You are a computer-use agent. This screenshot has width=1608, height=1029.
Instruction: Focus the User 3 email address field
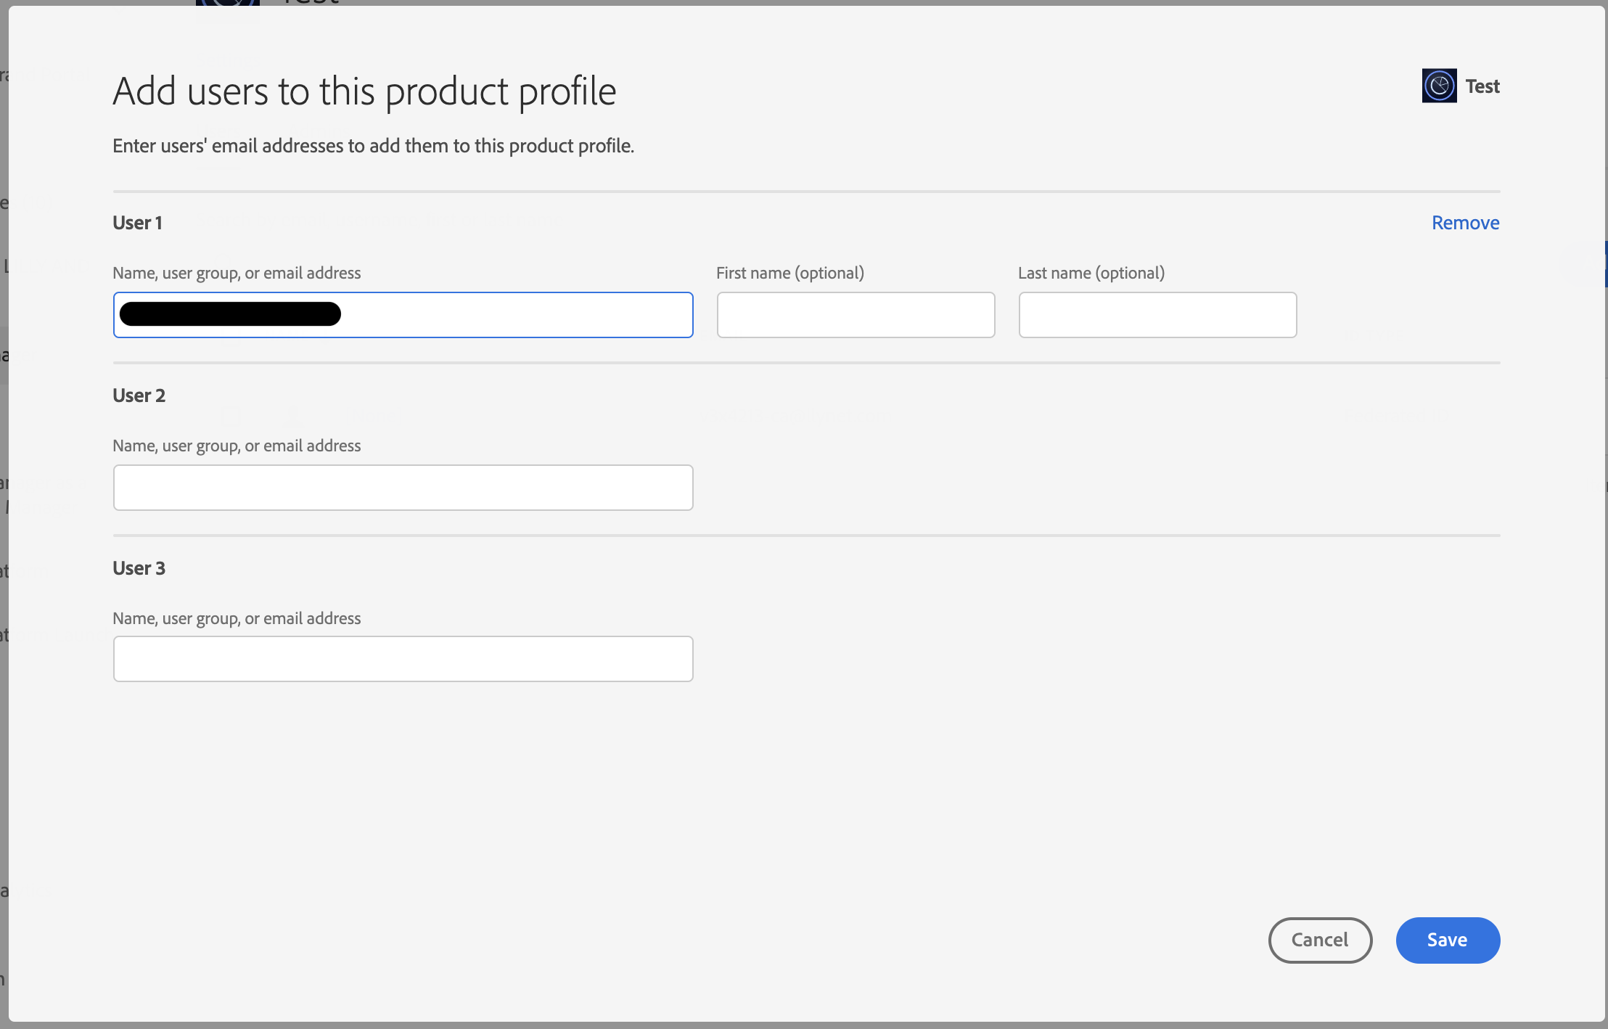coord(403,659)
